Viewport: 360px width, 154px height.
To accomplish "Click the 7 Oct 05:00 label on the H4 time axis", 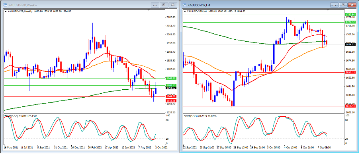I will click(325, 148).
